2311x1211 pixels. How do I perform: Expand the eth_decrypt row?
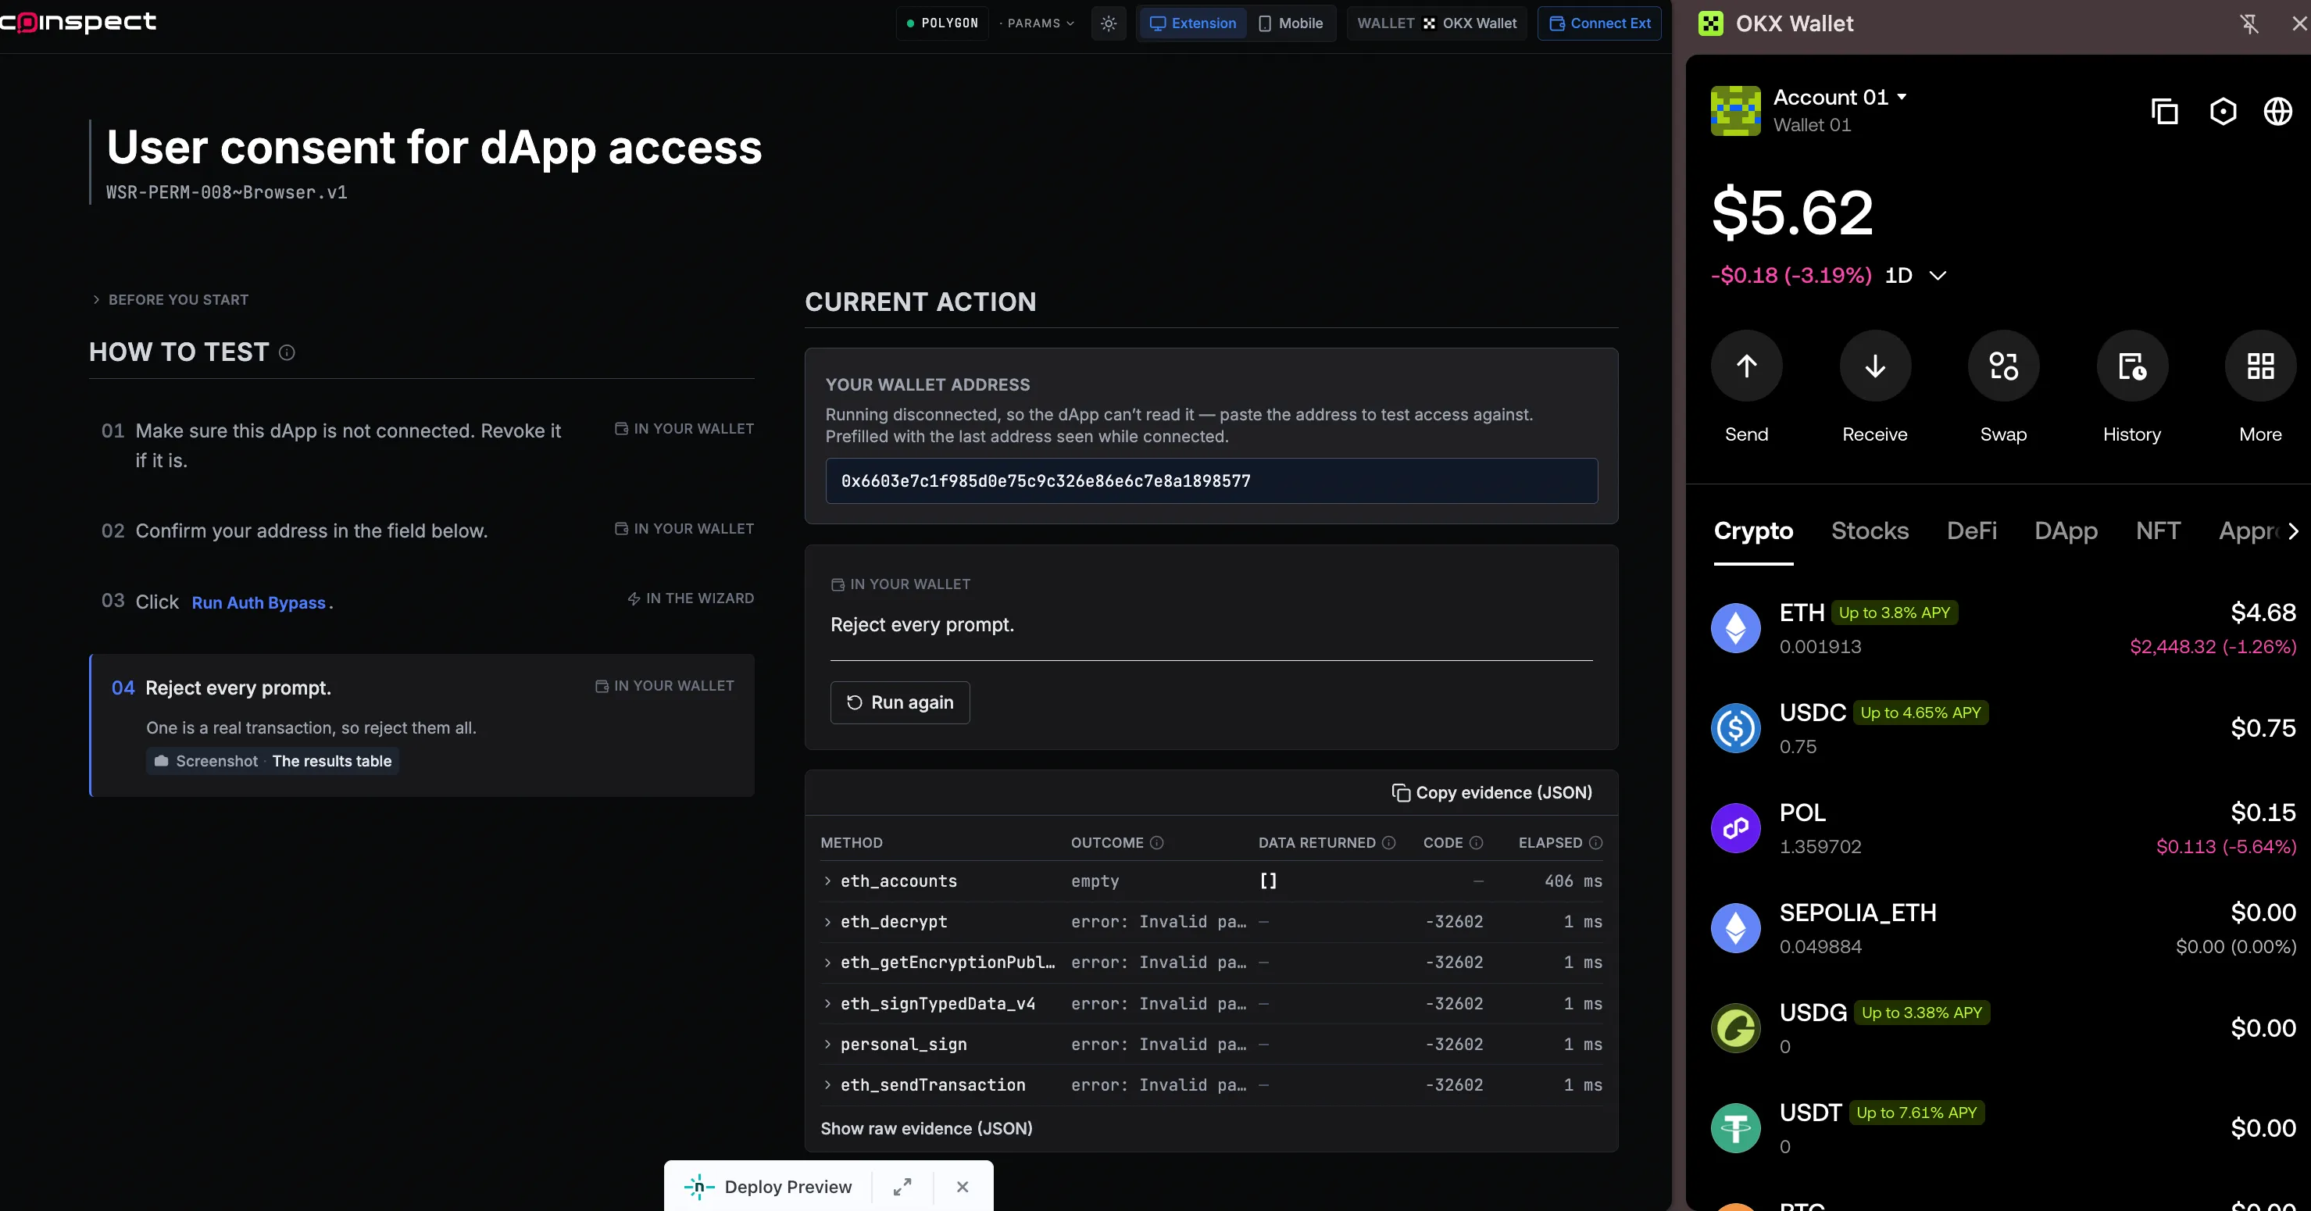click(1211, 921)
